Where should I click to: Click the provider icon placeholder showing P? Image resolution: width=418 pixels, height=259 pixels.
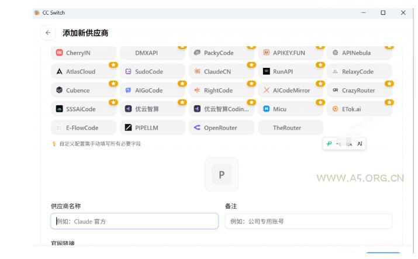[222, 175]
